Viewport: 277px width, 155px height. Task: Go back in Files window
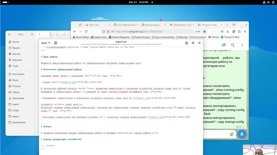(x=39, y=34)
